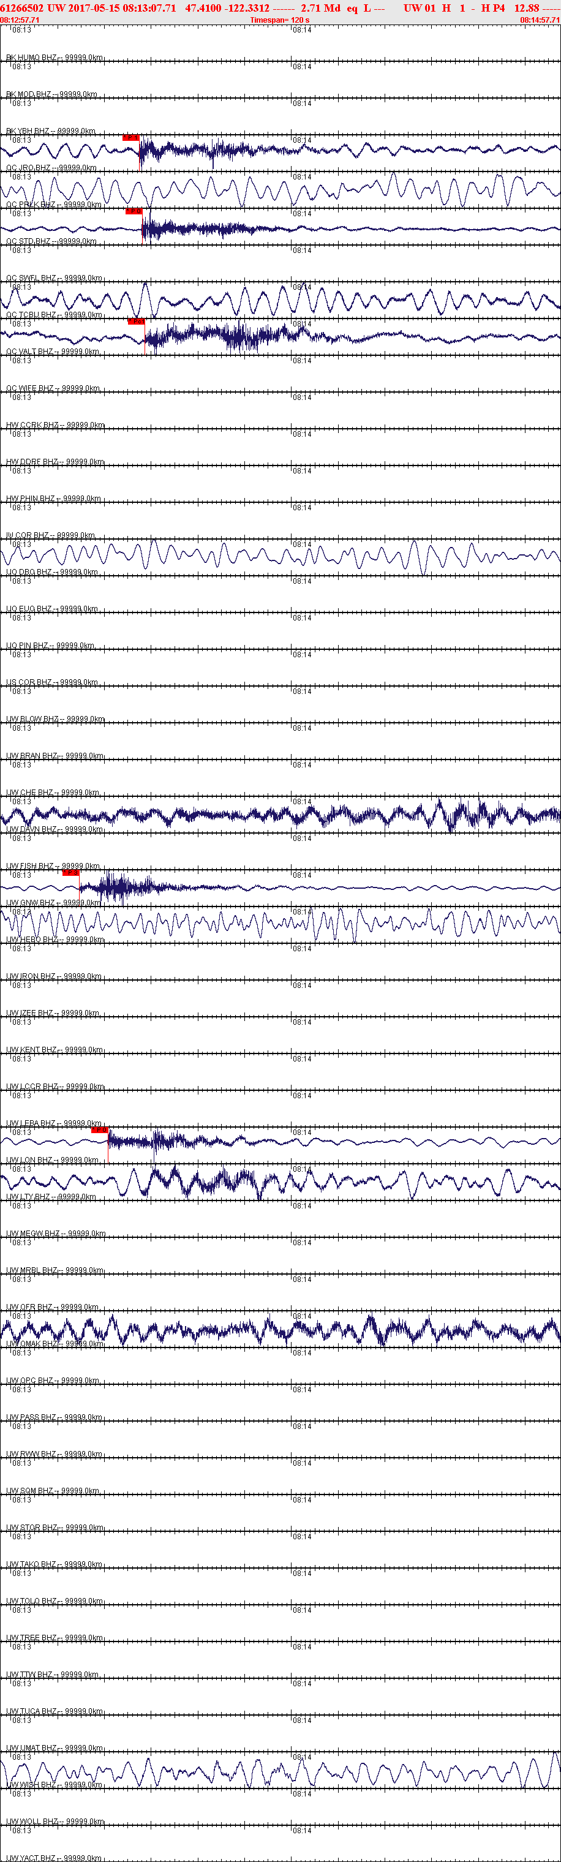Viewport: 561px width, 1862px height.
Task: Select the UW OFR BHZ channel label
Action: tap(52, 1307)
